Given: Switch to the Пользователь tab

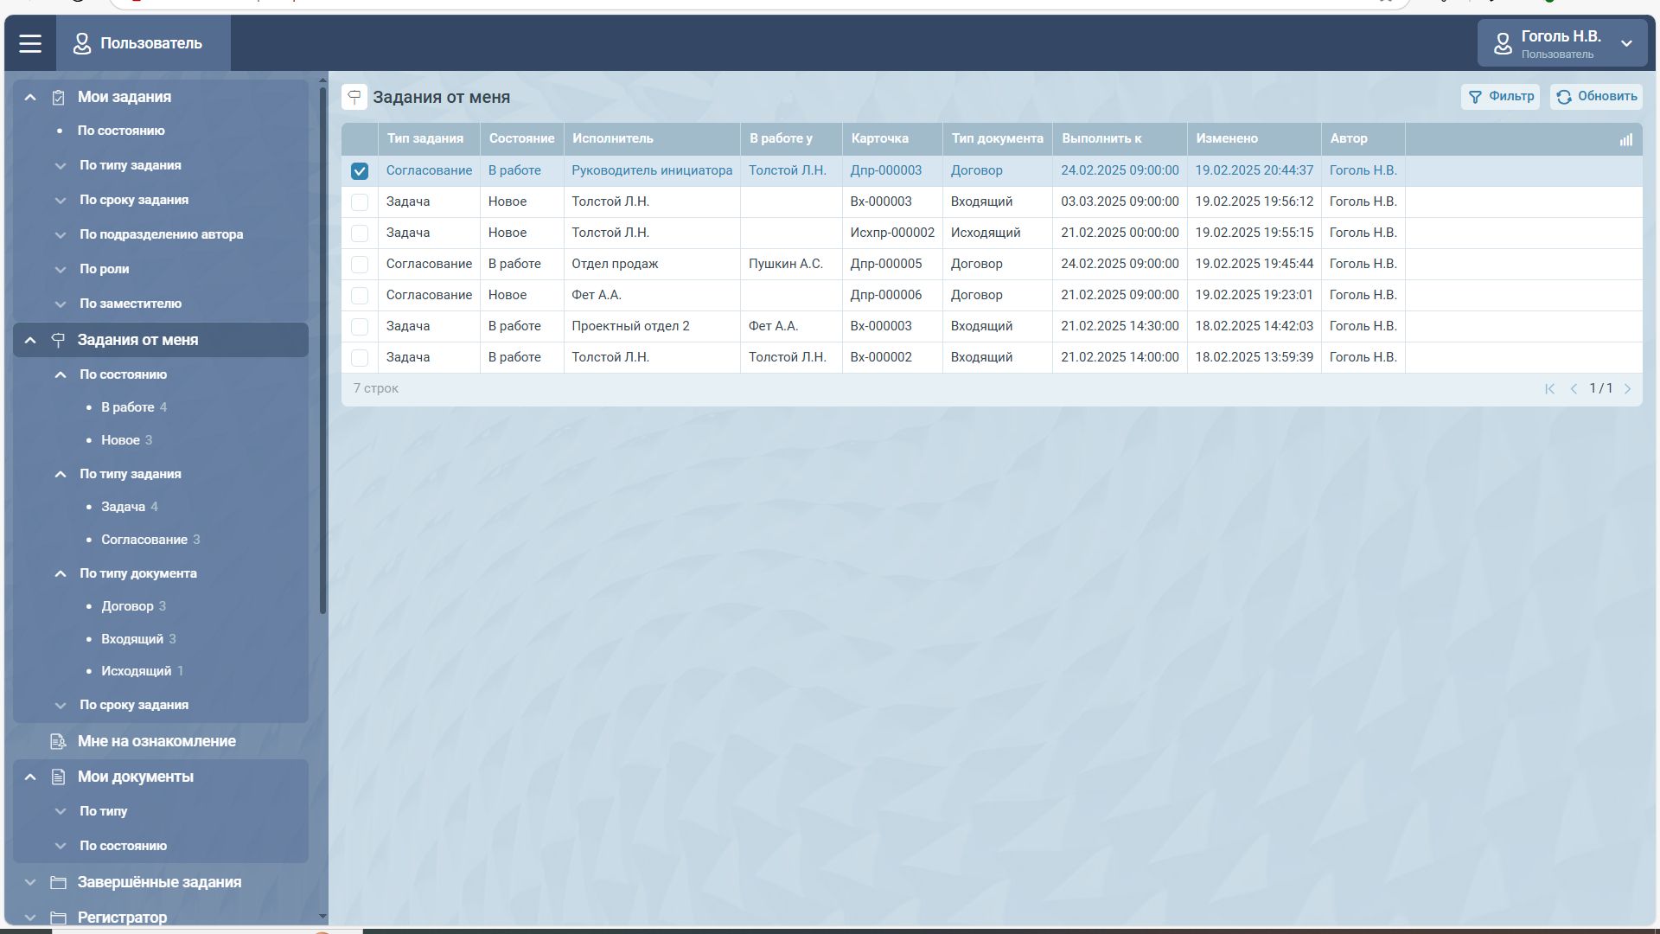Looking at the screenshot, I should click(x=143, y=43).
